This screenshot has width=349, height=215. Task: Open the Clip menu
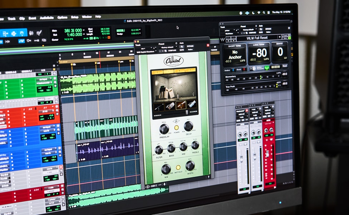[22, 19]
